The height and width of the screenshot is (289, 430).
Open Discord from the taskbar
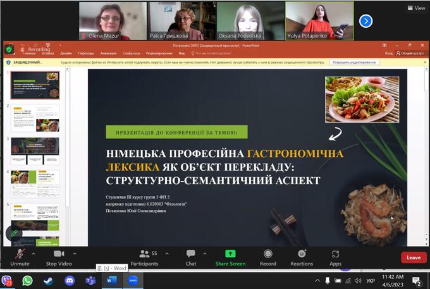pyautogui.click(x=70, y=280)
